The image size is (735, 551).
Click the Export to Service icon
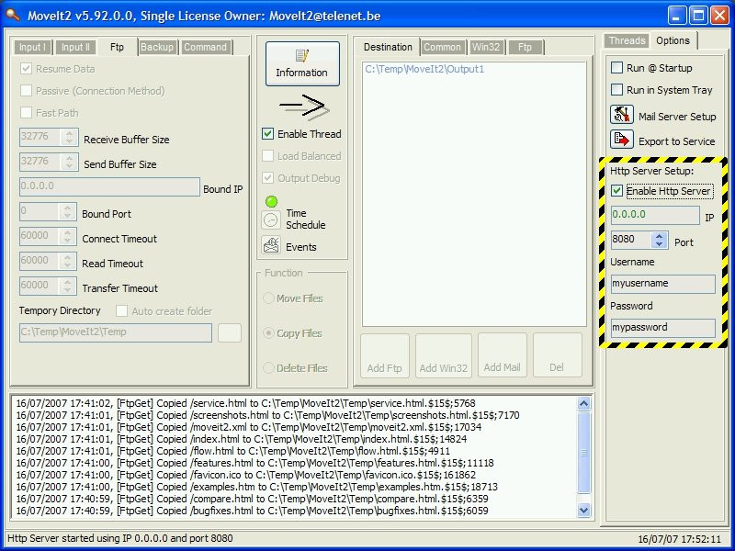coord(622,140)
